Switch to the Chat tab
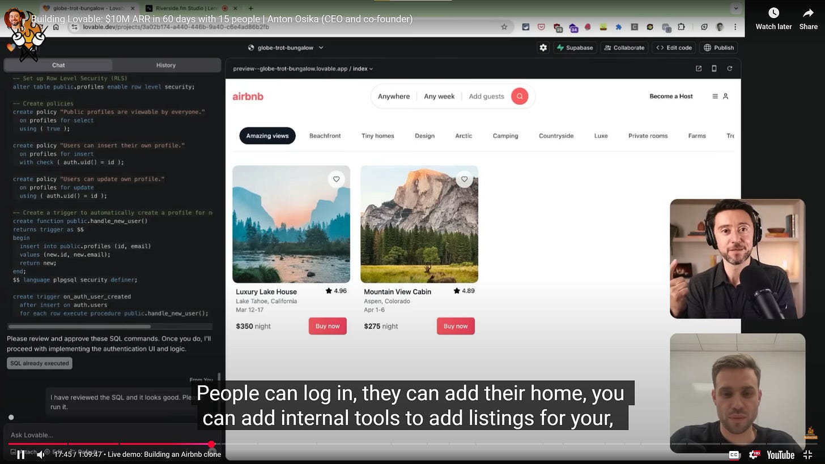 [x=58, y=65]
